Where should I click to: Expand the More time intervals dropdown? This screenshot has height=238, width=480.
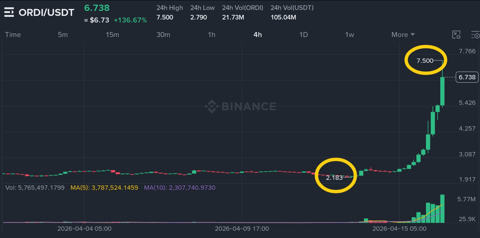coord(403,35)
